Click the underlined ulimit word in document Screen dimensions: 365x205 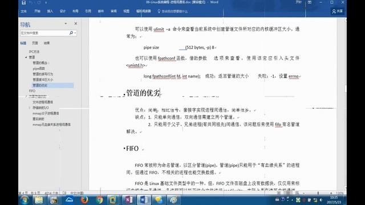[159, 29]
